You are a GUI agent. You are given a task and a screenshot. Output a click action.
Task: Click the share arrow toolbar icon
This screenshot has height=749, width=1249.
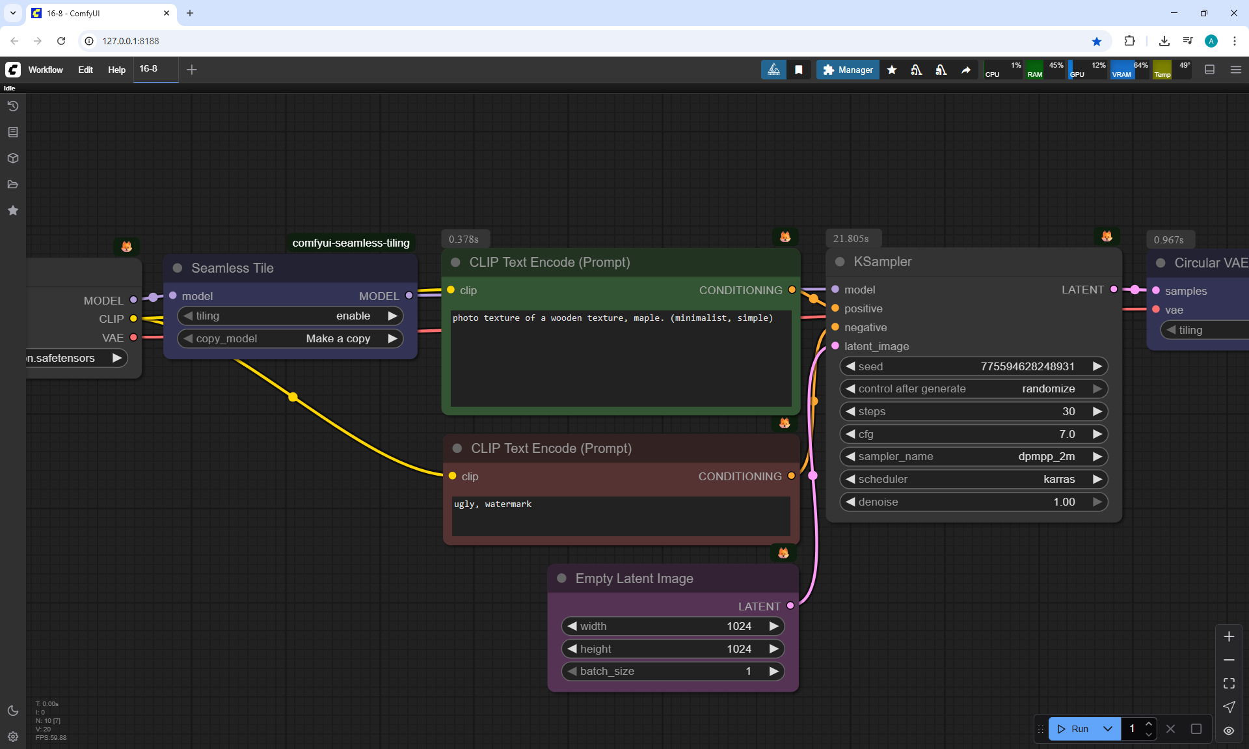click(966, 70)
